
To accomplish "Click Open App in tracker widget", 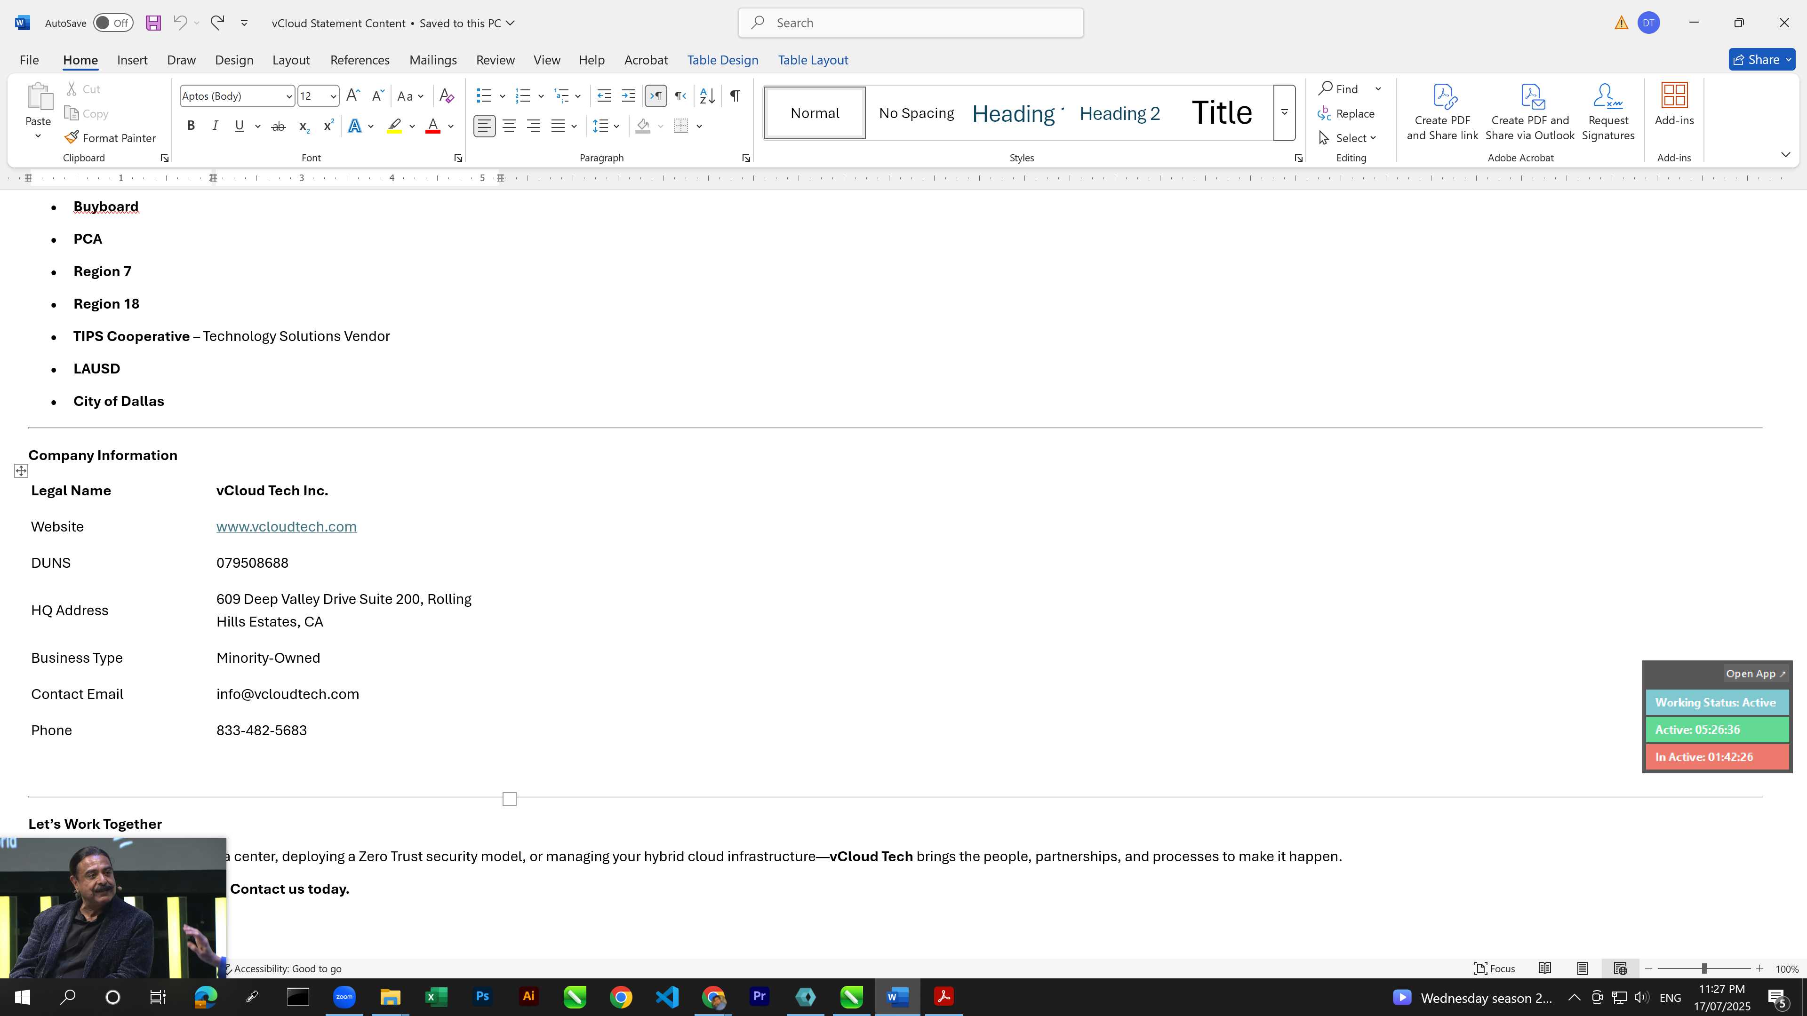I will [x=1756, y=674].
